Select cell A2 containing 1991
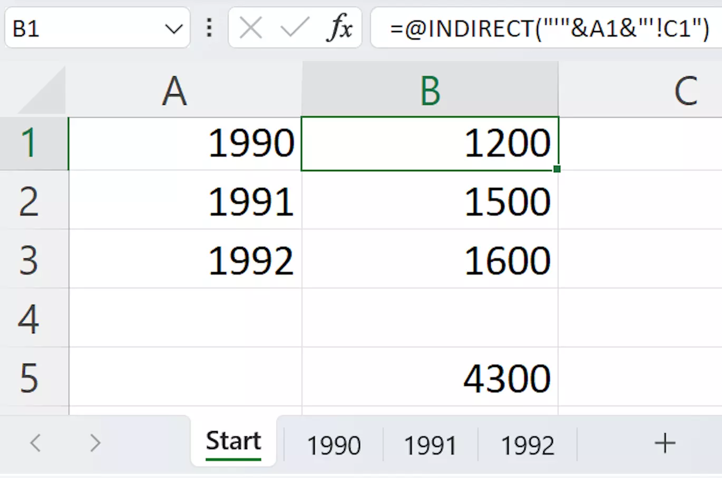Screen dimensions: 722x478 click(185, 200)
